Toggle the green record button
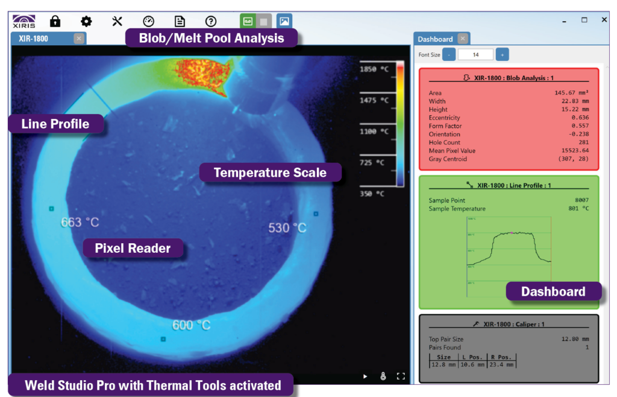617x397 pixels. pos(247,21)
